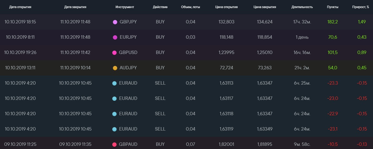Open the GBPUSD instrument link
This screenshot has width=373, height=149.
pyautogui.click(x=128, y=53)
